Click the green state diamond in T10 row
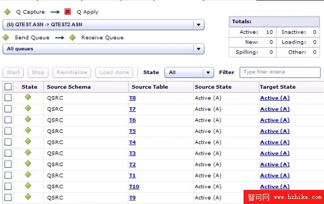Viewport: 324px width, 204px height. (x=28, y=186)
